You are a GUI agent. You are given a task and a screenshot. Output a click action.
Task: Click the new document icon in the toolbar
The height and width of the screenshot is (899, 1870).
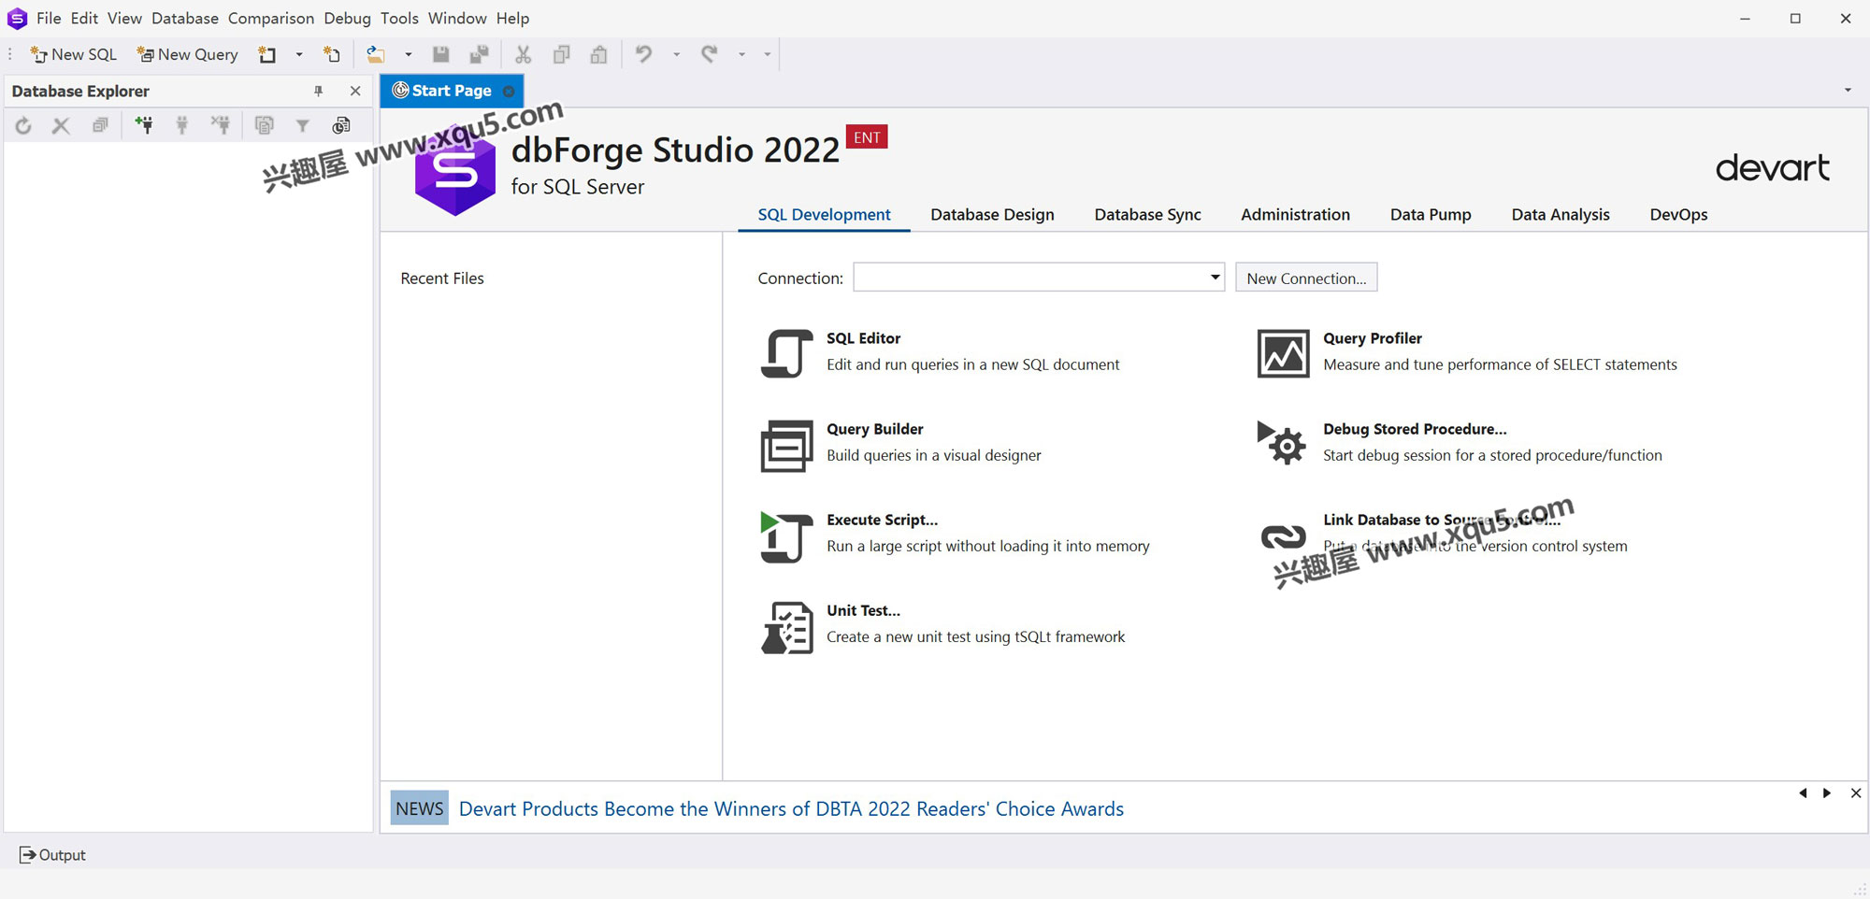(267, 54)
